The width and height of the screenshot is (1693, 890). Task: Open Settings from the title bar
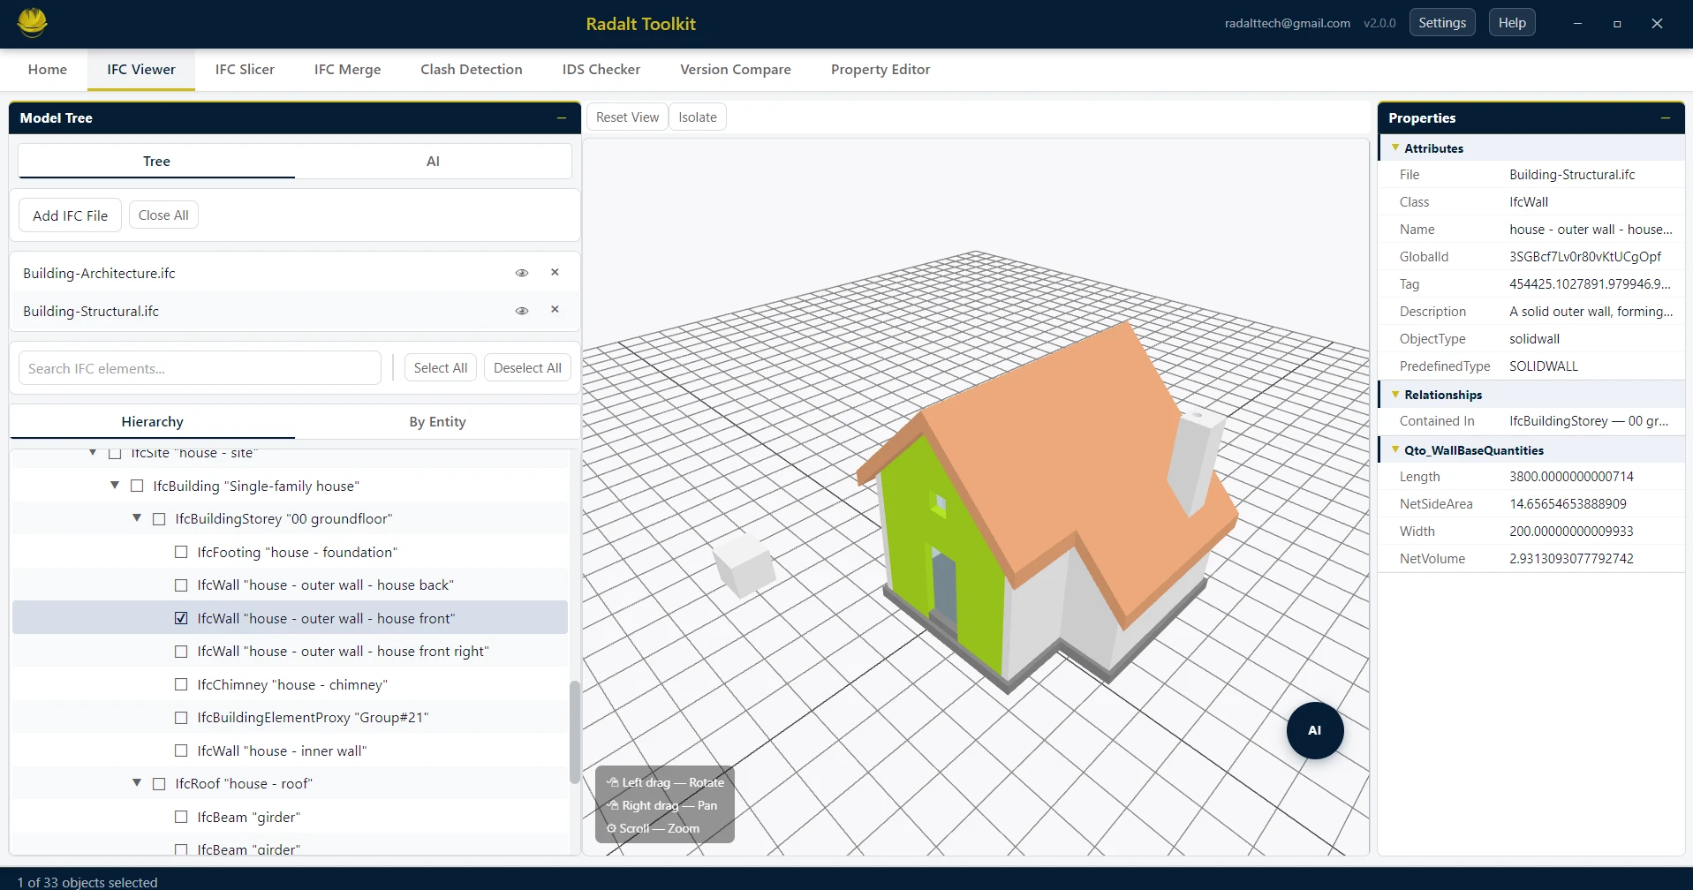point(1442,23)
